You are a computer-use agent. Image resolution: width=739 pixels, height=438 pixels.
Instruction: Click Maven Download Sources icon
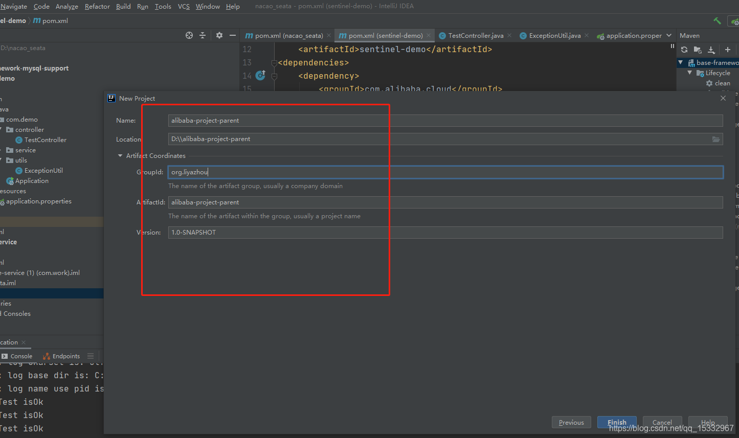click(x=711, y=50)
